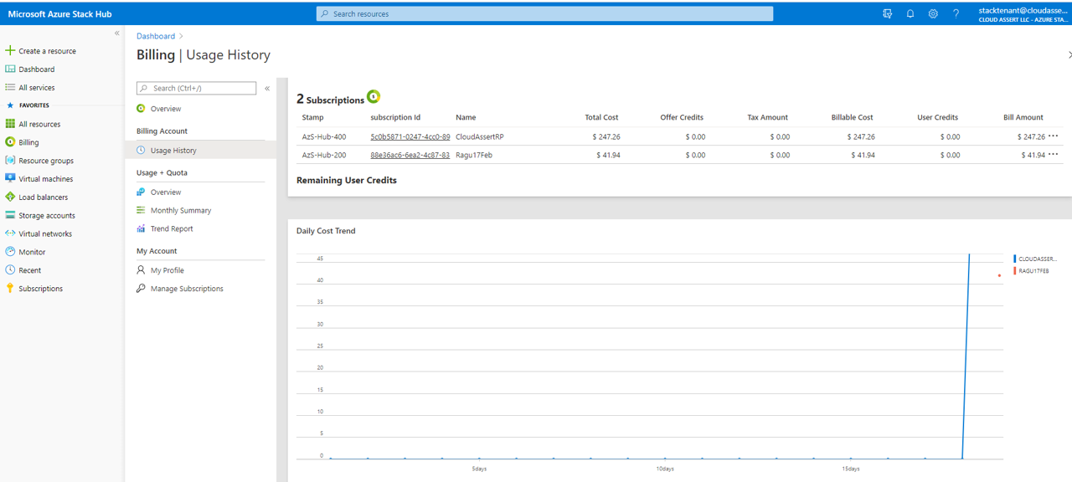Open Manage Subscriptions menu item
The height and width of the screenshot is (482, 1072).
coord(187,289)
